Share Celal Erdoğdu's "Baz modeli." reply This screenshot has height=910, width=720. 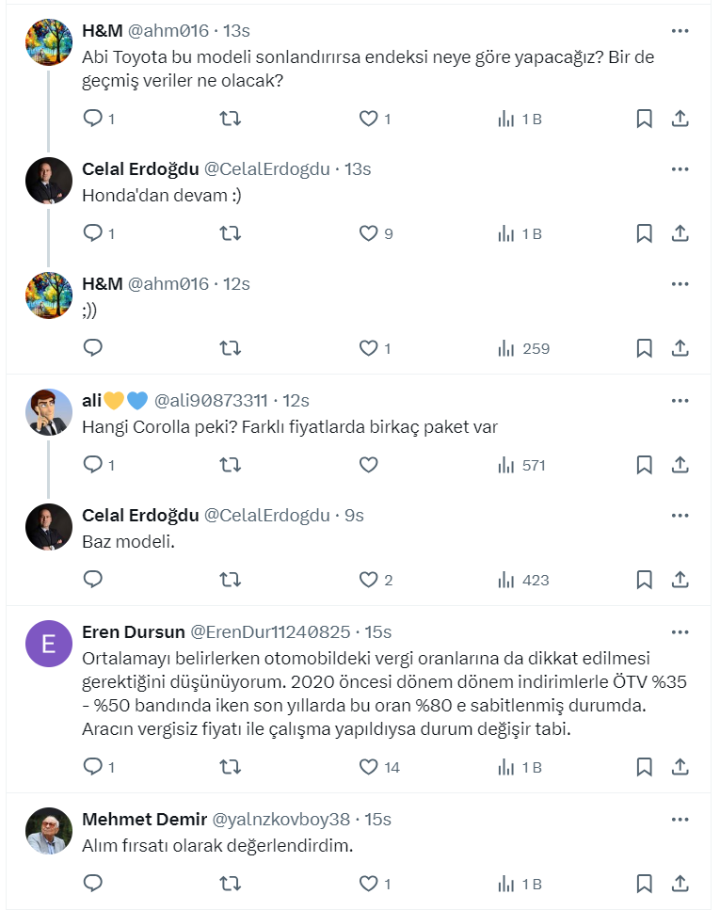click(680, 580)
